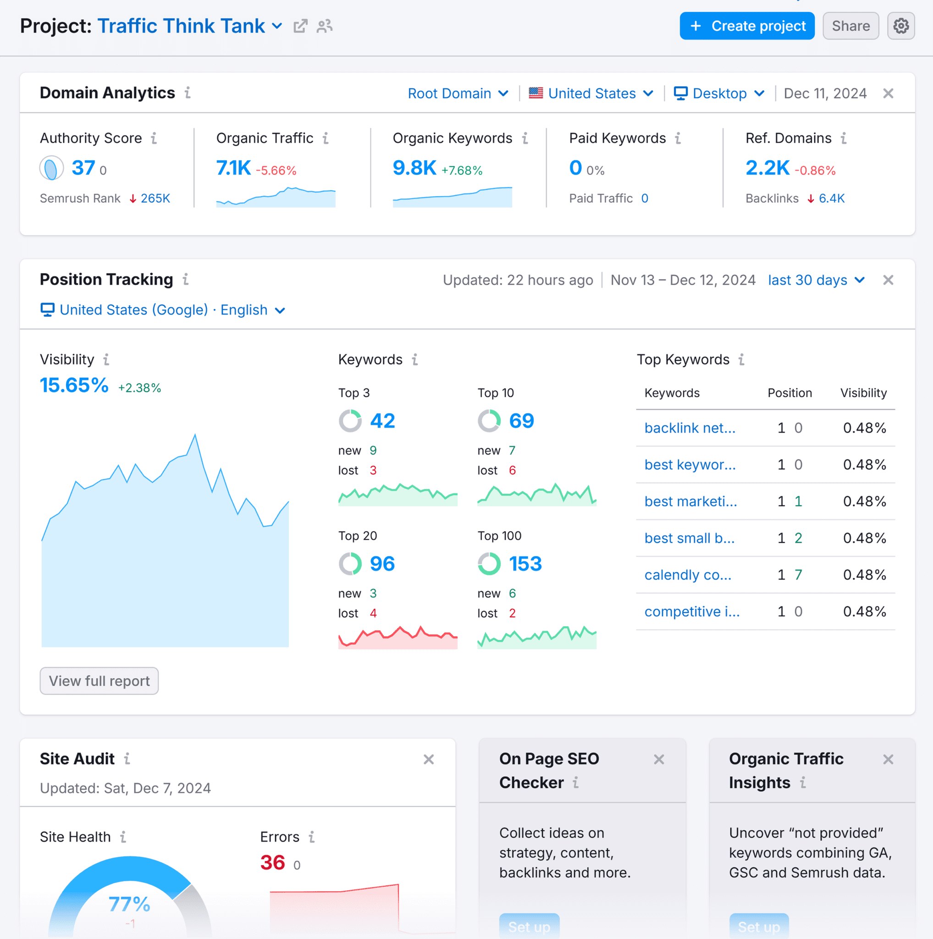933x939 pixels.
Task: Open the best marketi... keyword link
Action: (x=690, y=501)
